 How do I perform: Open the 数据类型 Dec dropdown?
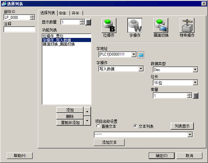coord(195,70)
